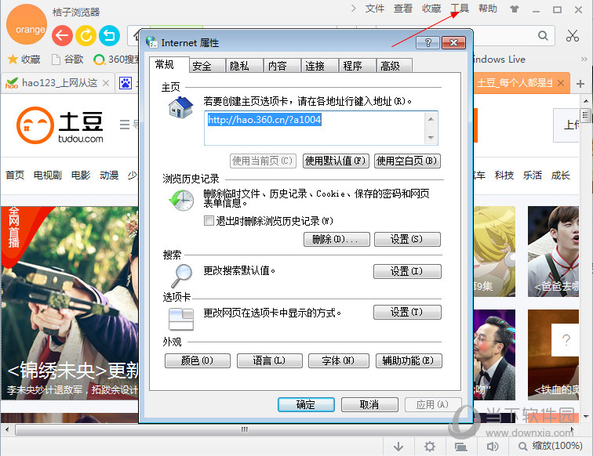
Task: Open the 收藏 menu
Action: click(x=431, y=9)
